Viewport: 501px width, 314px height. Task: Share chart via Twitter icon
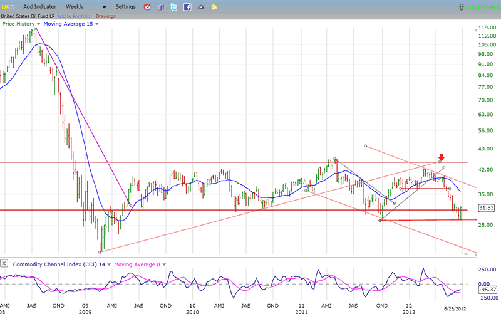(173, 7)
